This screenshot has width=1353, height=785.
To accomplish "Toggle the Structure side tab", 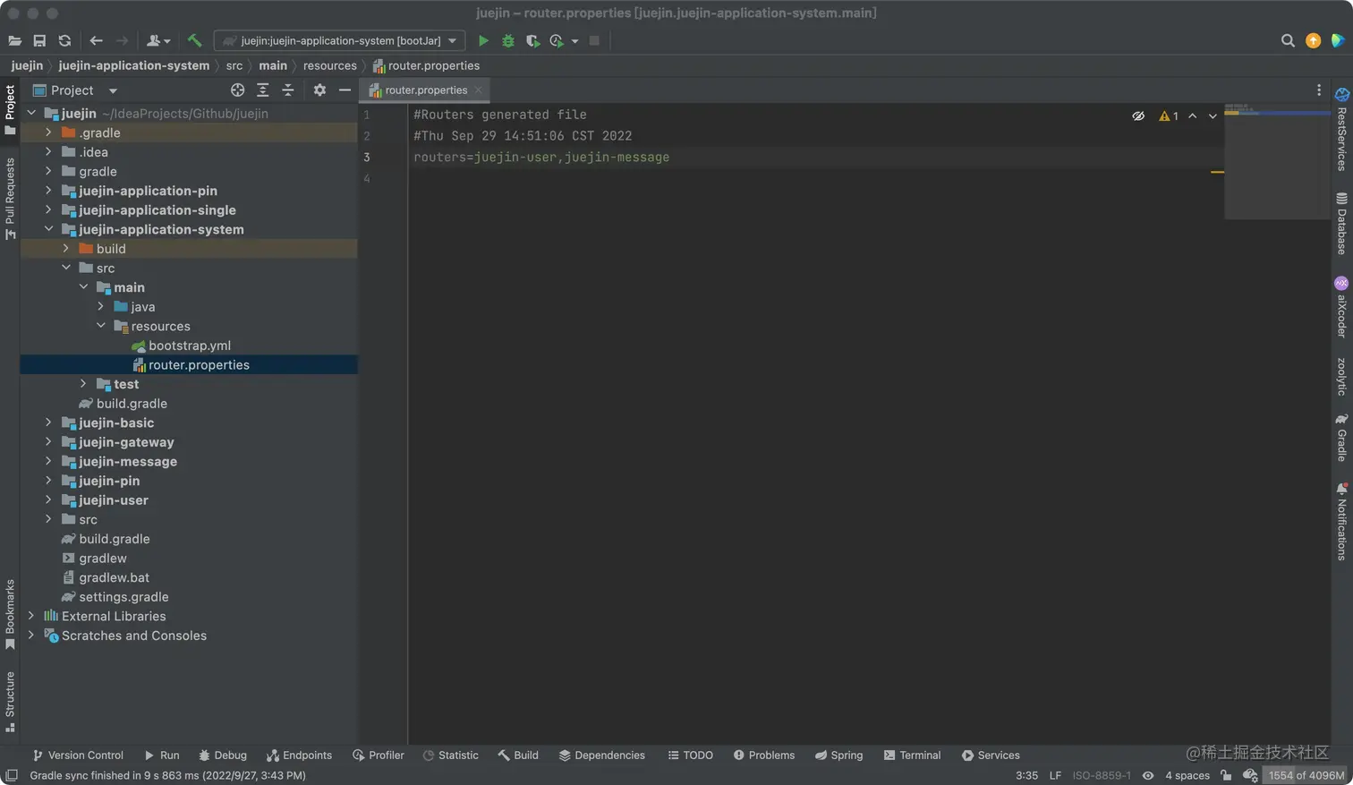I will pyautogui.click(x=10, y=702).
